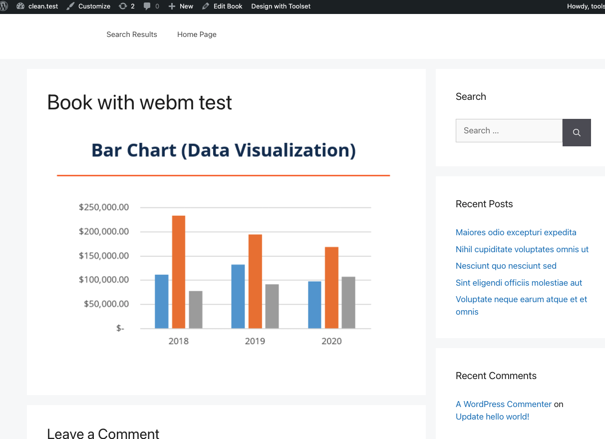Screen dimensions: 605x439
Task: Open the Howdy user account menu
Action: [x=586, y=6]
